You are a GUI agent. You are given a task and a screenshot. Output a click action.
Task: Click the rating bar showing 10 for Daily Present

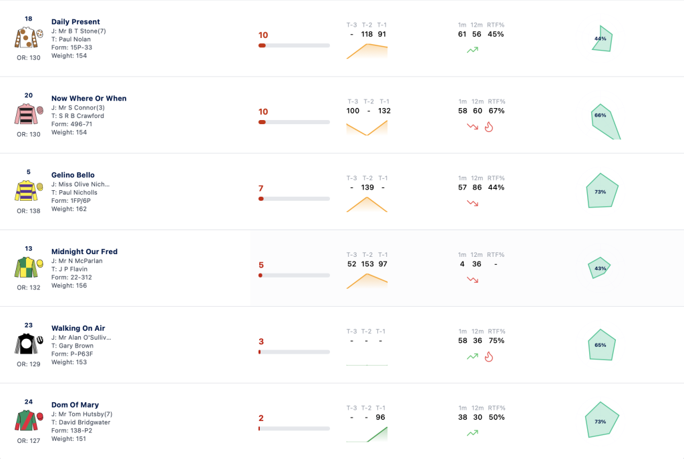[294, 45]
